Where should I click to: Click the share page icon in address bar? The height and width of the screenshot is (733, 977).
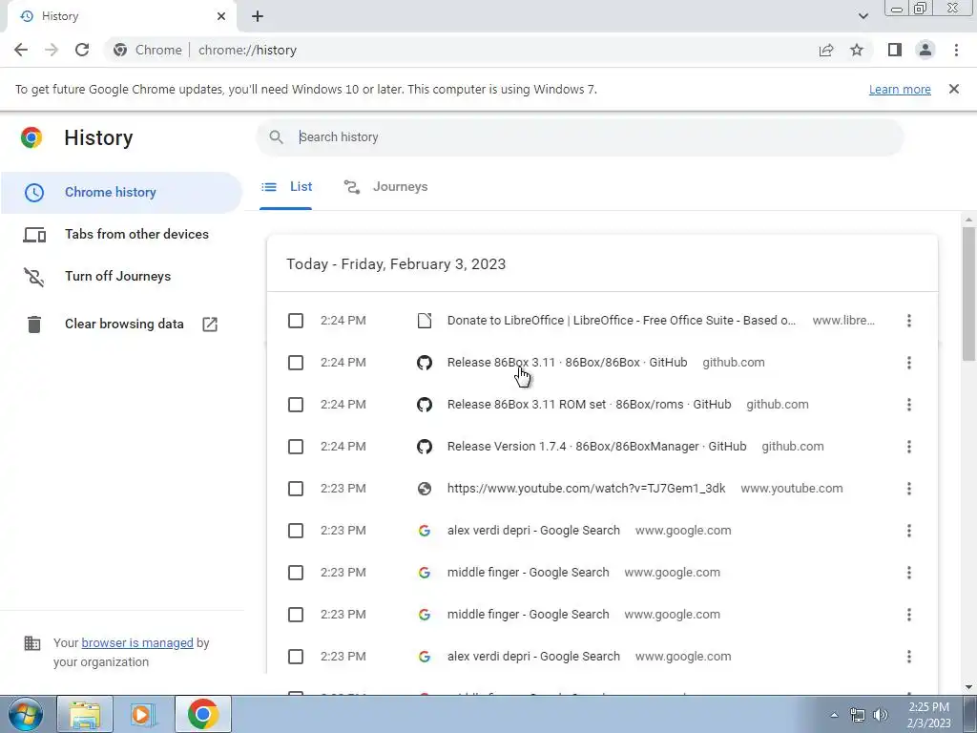click(x=826, y=50)
